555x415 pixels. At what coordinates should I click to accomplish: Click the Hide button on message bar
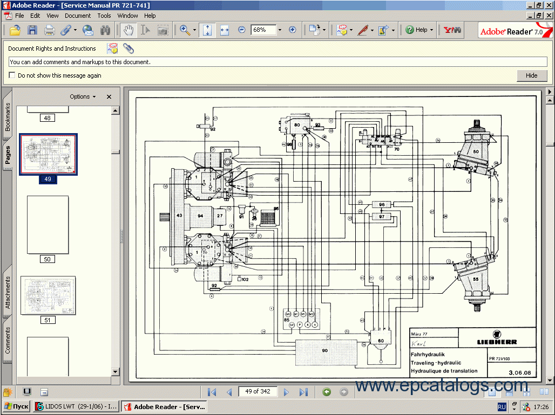[x=531, y=75]
